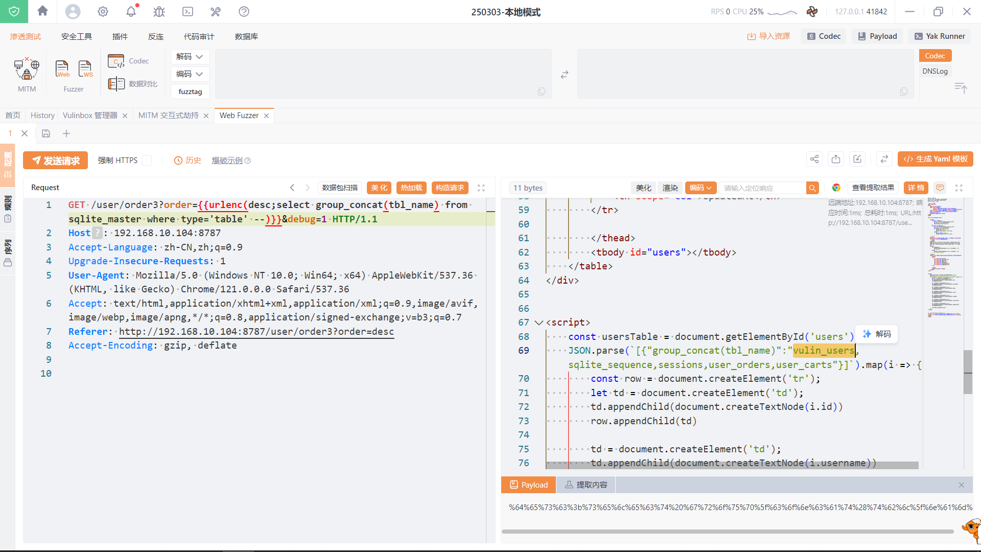The image size is (981, 552).
Task: Open the Web Fuzzer icon
Action: coord(62,68)
